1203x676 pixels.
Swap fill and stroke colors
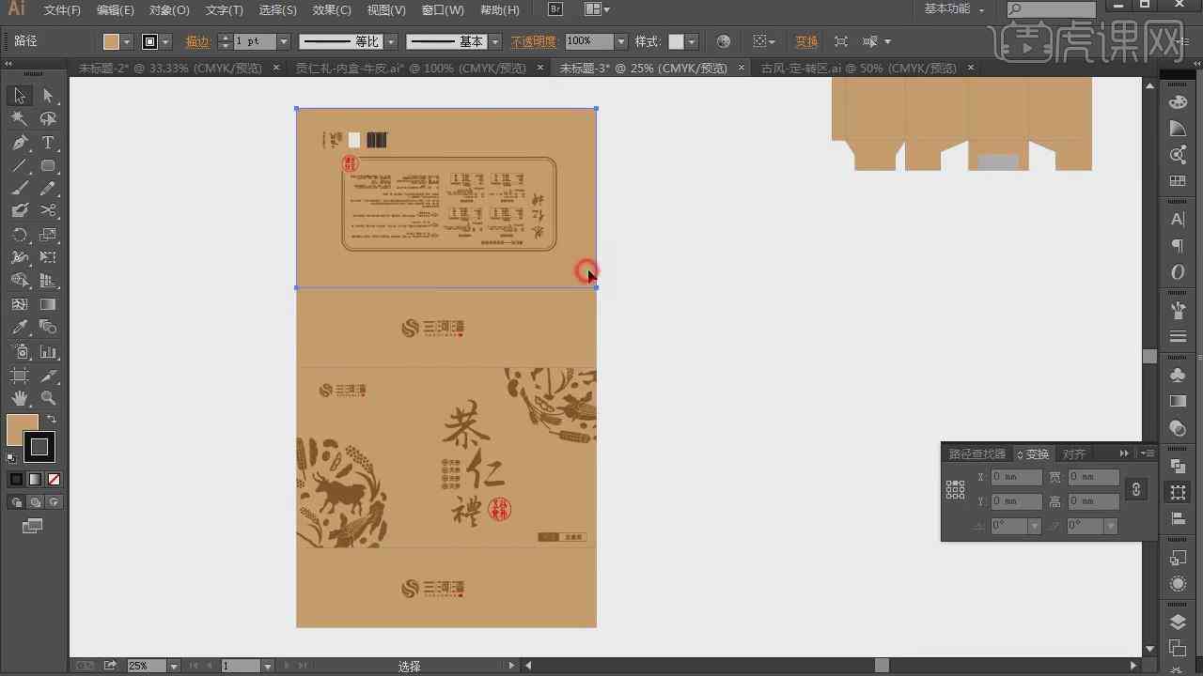tap(52, 420)
